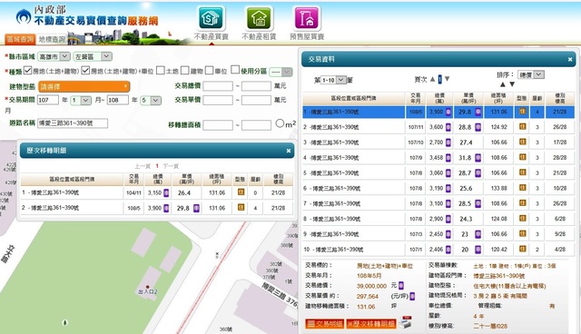Click the 交易明細 button

click(325, 324)
